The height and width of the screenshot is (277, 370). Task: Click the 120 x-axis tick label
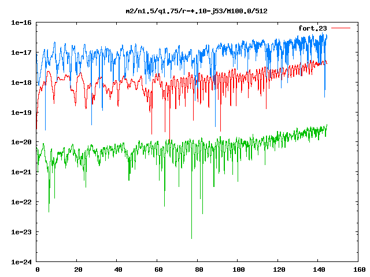pos(279,269)
